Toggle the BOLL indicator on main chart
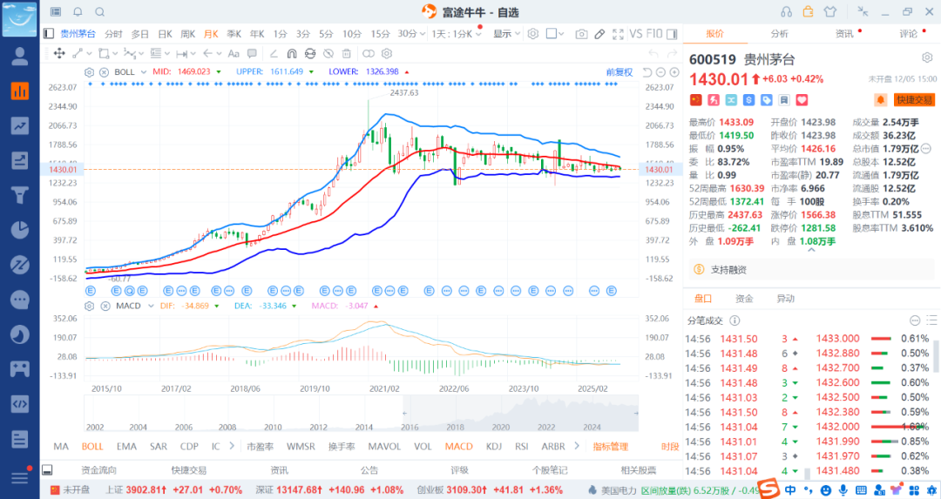This screenshot has height=499, width=941. (92, 446)
